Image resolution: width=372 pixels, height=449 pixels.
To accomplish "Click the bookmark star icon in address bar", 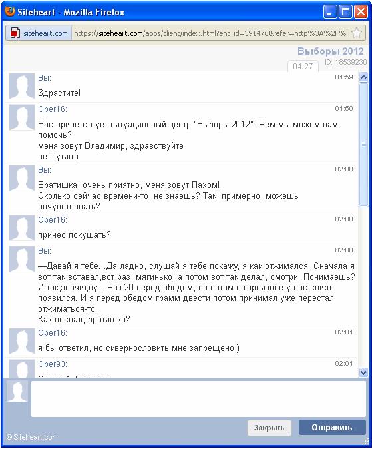I will point(357,33).
